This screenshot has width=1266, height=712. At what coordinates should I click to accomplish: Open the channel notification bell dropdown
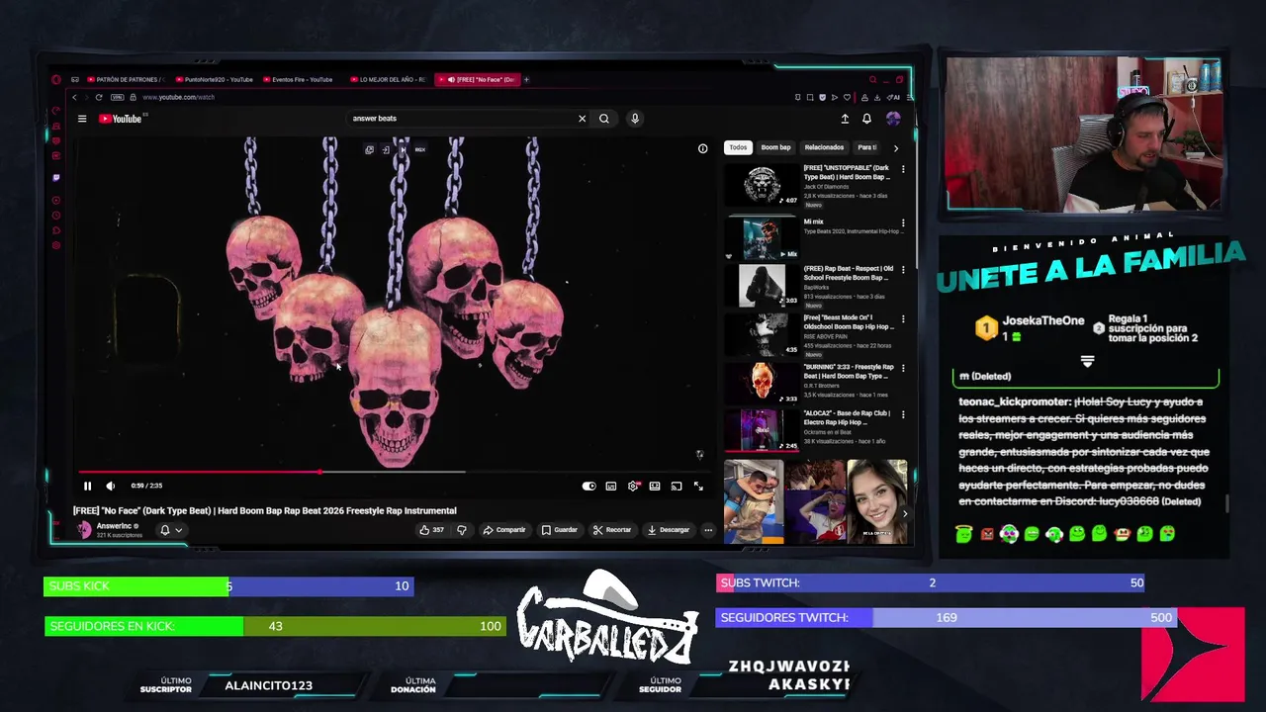point(170,530)
